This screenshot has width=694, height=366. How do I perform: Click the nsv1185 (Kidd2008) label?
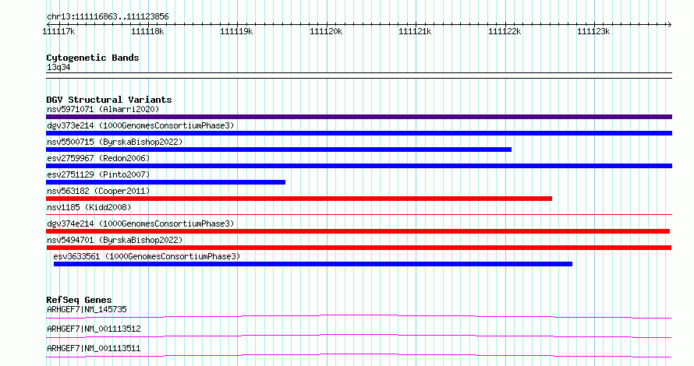point(89,207)
